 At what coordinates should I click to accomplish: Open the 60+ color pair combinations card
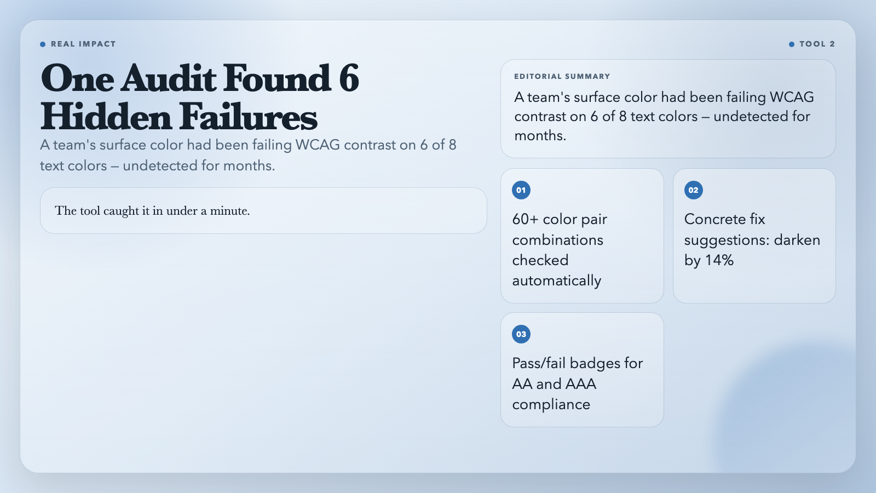(x=582, y=236)
